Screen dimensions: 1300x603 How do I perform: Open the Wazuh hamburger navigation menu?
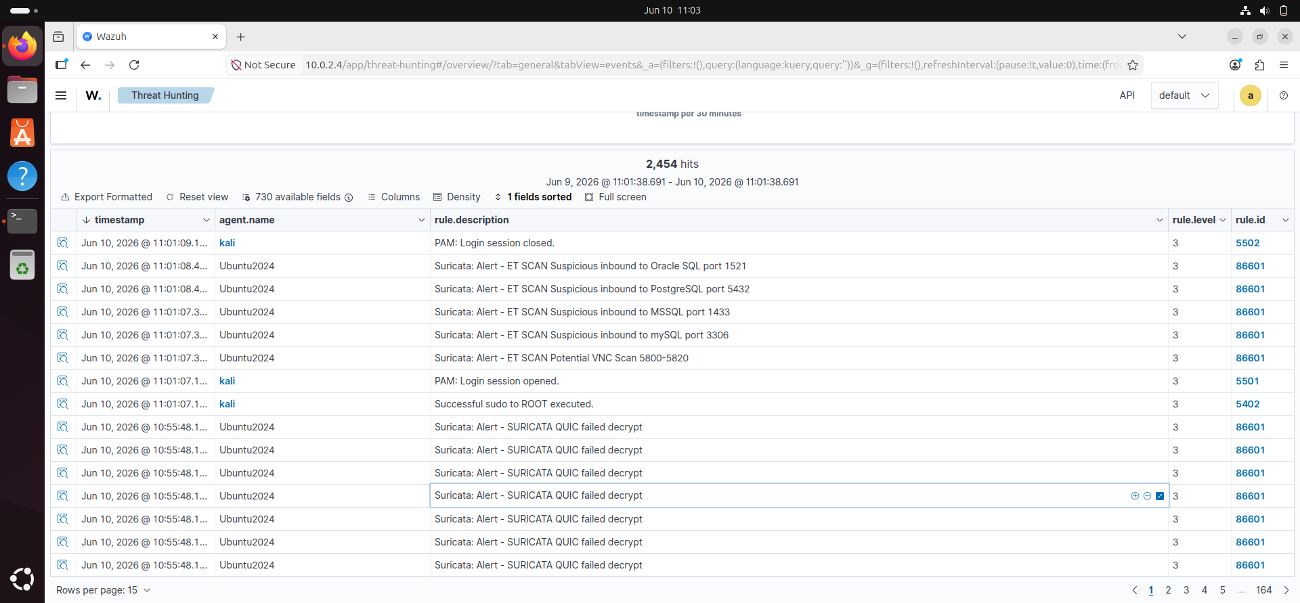[x=61, y=95]
